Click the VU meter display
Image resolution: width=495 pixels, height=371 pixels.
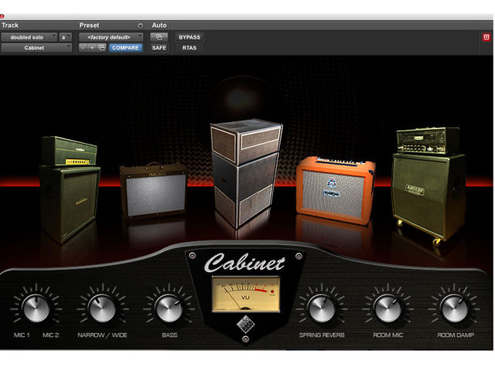[246, 294]
